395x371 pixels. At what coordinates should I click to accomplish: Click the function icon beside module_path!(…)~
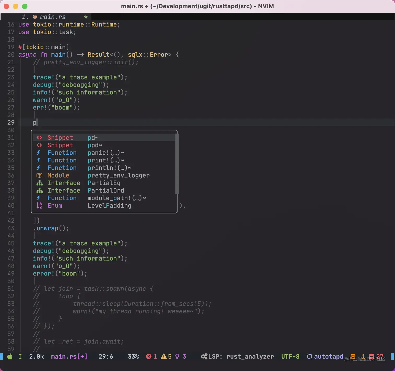[38, 198]
